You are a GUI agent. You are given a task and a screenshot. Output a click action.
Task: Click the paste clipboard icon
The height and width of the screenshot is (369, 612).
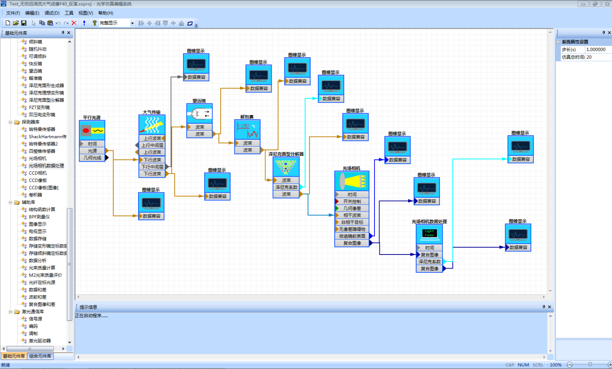(x=50, y=23)
